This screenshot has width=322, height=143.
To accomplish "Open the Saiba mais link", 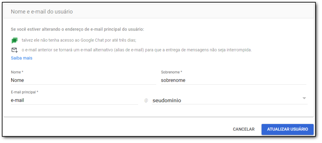I will (22, 58).
